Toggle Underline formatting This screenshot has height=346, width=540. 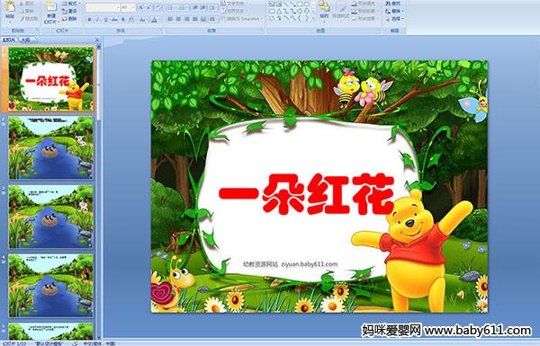point(105,20)
